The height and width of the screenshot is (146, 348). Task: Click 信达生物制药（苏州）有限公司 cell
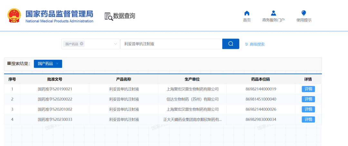tap(193, 99)
